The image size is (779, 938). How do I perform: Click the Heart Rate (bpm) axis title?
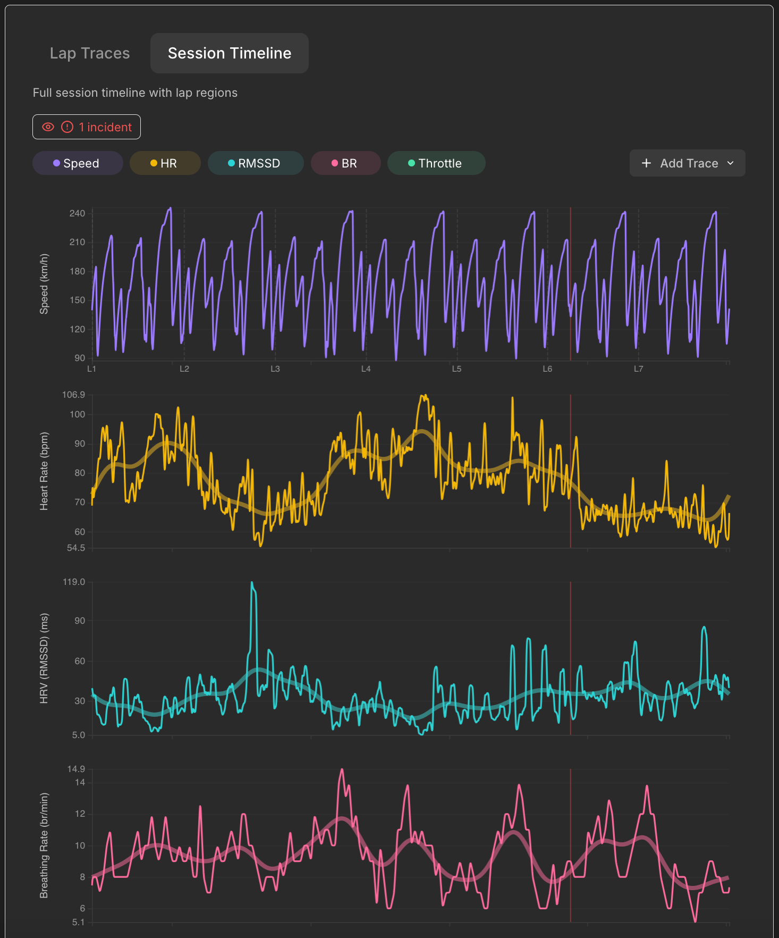pyautogui.click(x=44, y=471)
